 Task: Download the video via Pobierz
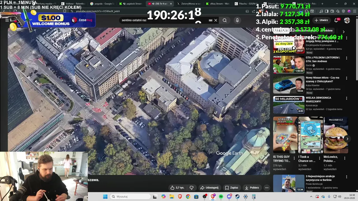tap(252, 188)
